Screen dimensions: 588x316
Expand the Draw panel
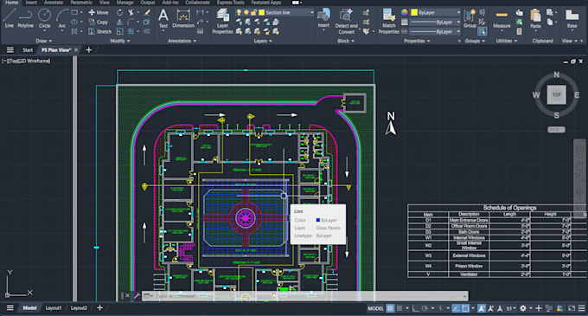pos(44,41)
